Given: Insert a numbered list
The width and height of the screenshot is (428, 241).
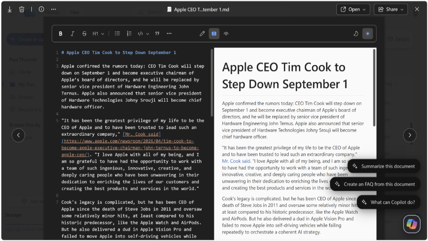Looking at the screenshot, I should click(129, 33).
